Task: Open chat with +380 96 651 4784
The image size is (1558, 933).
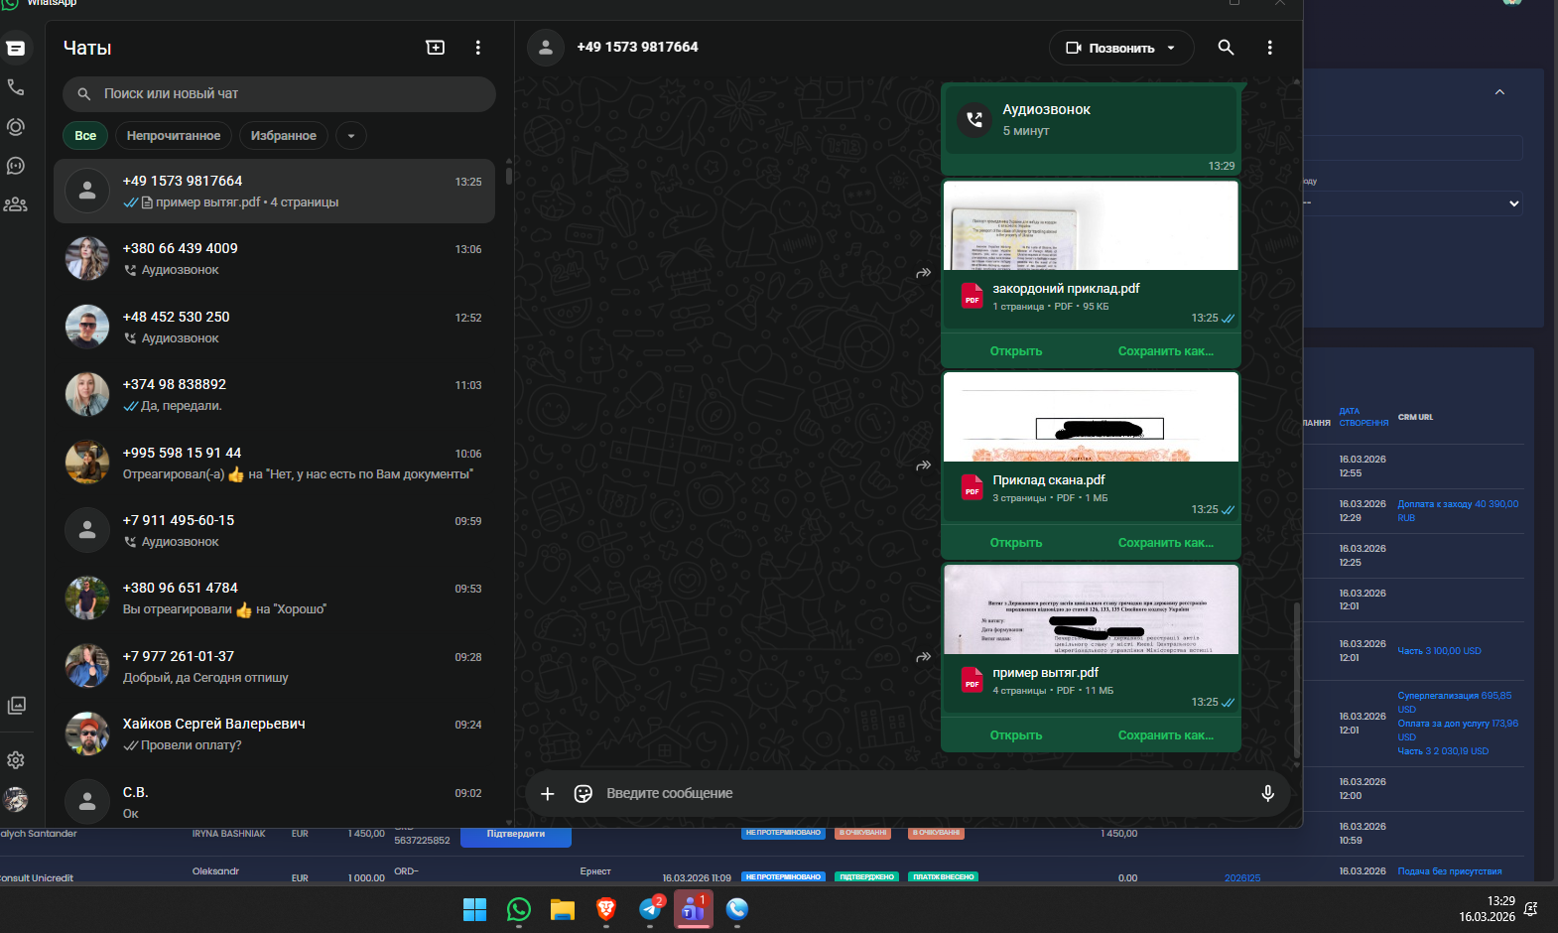Action: (274, 599)
